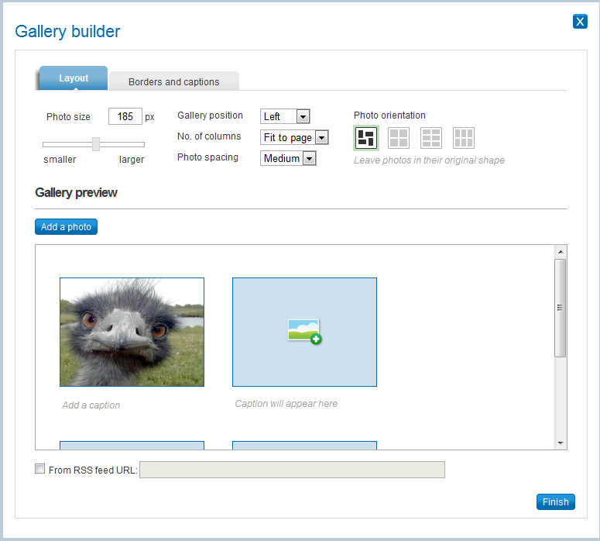
Task: Select the original shape photo orientation icon
Action: (366, 138)
